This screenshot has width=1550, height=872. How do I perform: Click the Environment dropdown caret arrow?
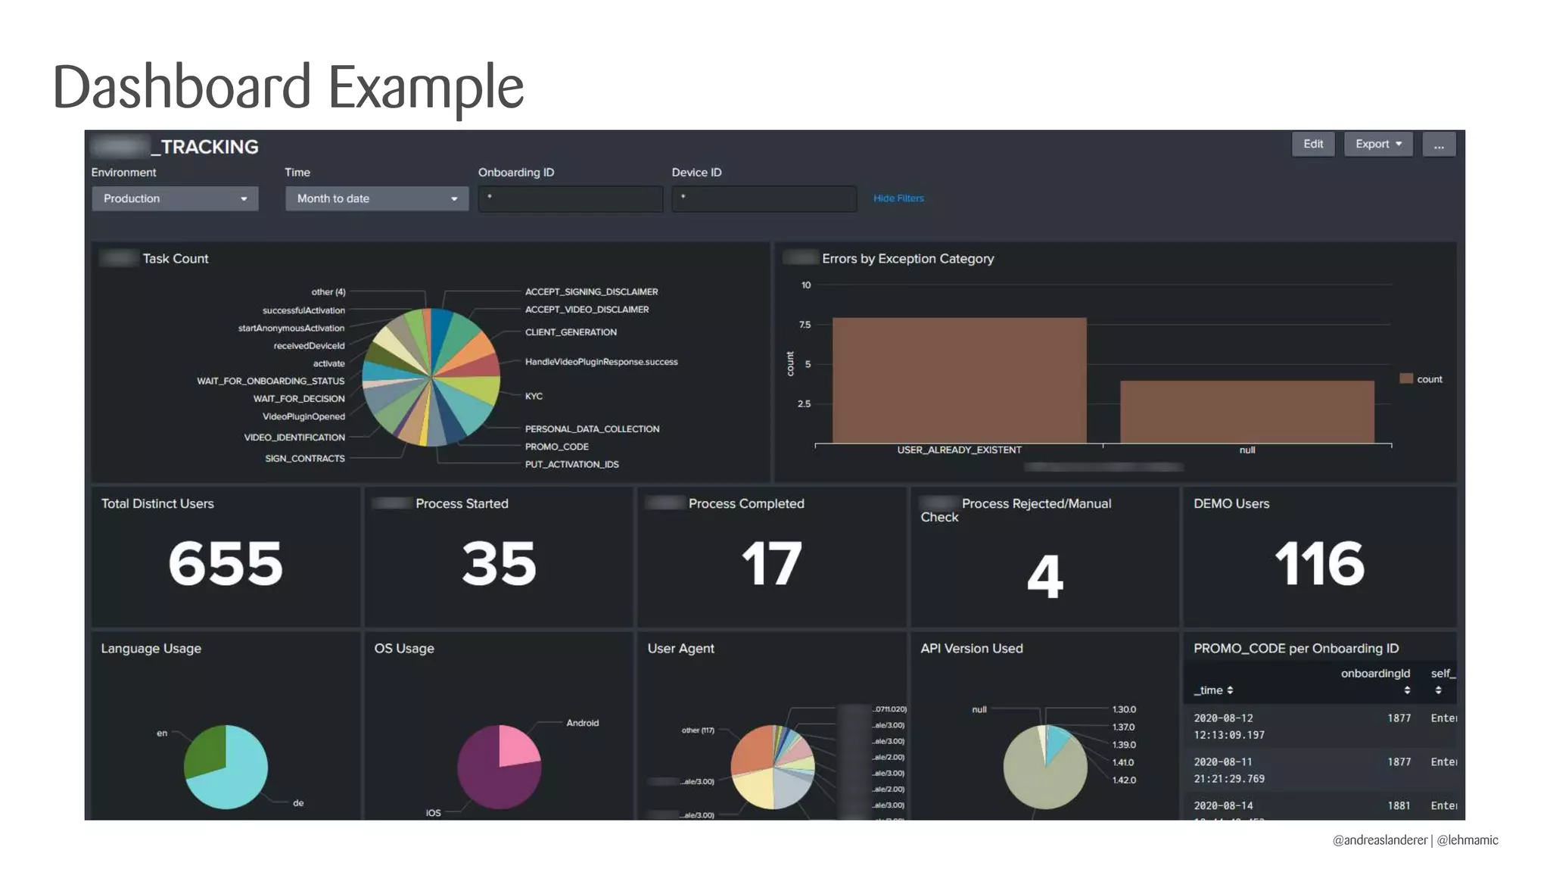pyautogui.click(x=244, y=199)
